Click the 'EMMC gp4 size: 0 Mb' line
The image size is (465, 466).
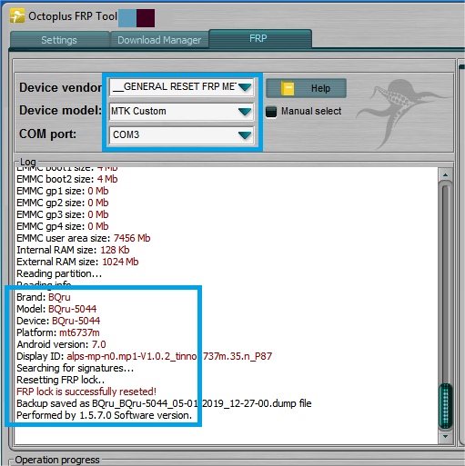pyautogui.click(x=63, y=226)
